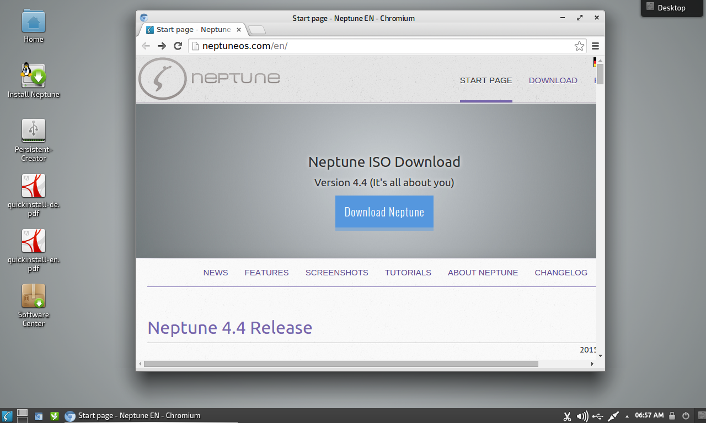Click the Neptune logo on the webpage
Viewport: 706px width, 423px height.
pyautogui.click(x=209, y=79)
